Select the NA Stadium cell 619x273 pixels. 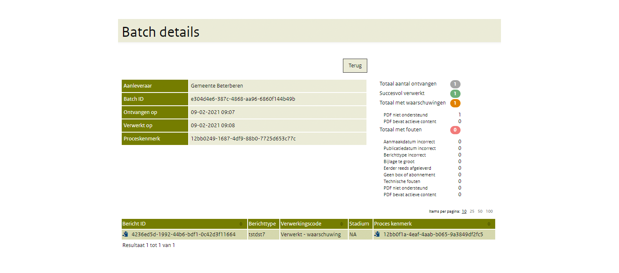[x=360, y=235]
